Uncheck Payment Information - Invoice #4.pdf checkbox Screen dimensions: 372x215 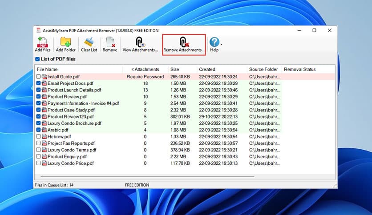(x=38, y=103)
